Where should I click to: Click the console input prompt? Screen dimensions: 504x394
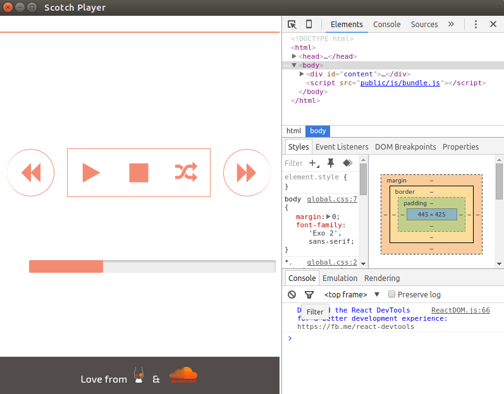pos(393,338)
